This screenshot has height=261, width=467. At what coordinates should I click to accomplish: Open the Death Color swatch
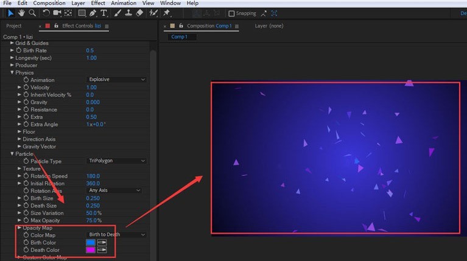pyautogui.click(x=91, y=250)
